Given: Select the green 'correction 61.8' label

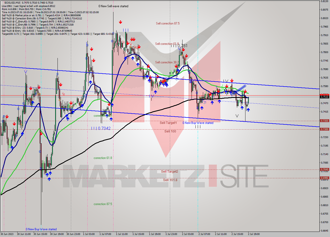Looking at the screenshot, I should tap(103, 158).
